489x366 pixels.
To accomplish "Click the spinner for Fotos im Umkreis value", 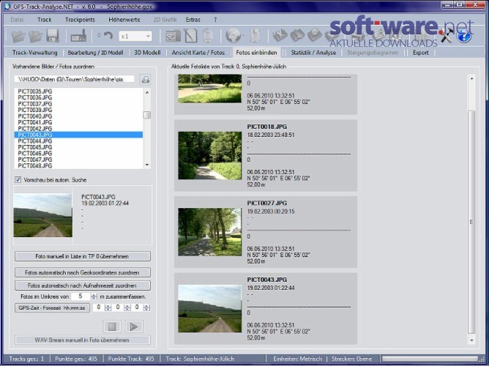I will pos(94,296).
